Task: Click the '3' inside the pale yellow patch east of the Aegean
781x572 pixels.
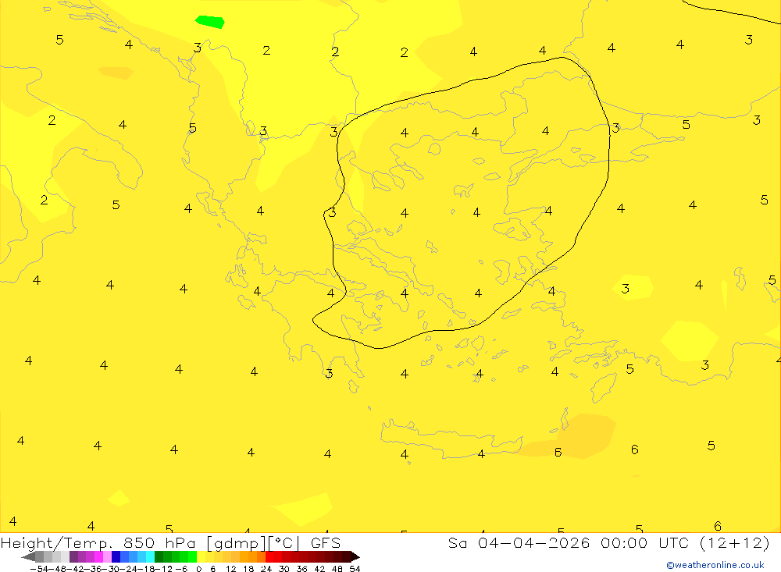Action: pos(626,289)
